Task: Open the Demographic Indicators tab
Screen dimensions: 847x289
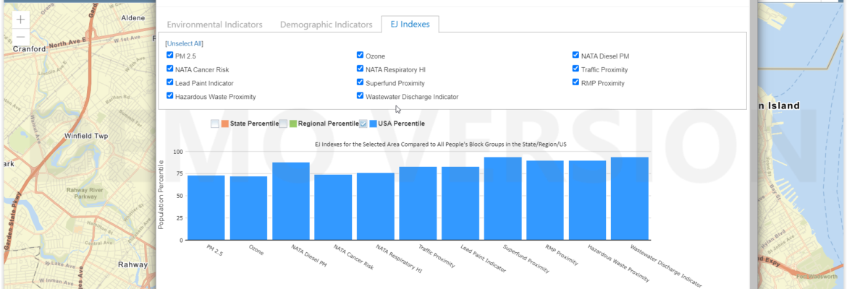Action: point(326,25)
